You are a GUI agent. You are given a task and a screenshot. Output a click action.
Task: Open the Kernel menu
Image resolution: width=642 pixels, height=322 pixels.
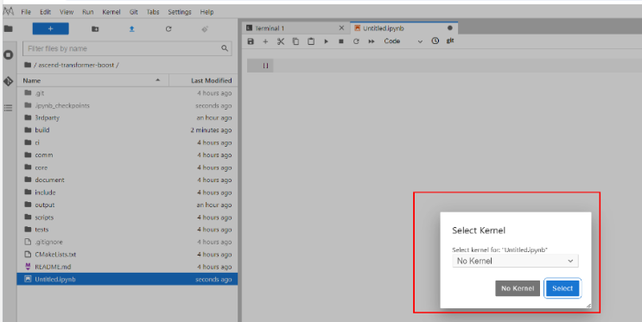[111, 12]
